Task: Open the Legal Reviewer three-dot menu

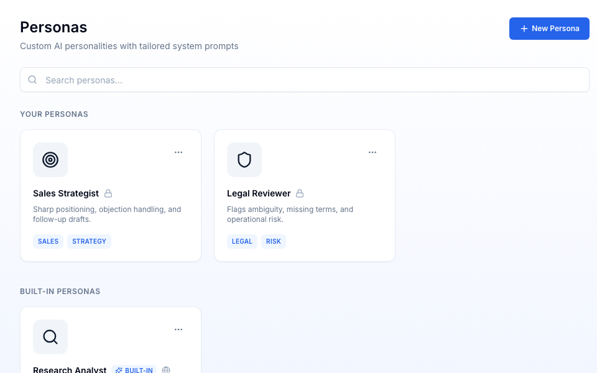Action: pos(373,152)
